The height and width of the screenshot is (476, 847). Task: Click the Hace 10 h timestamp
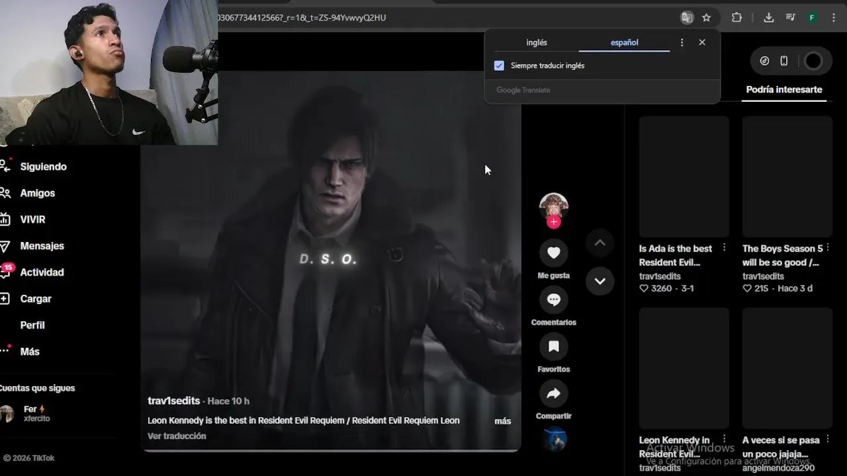[x=228, y=401]
